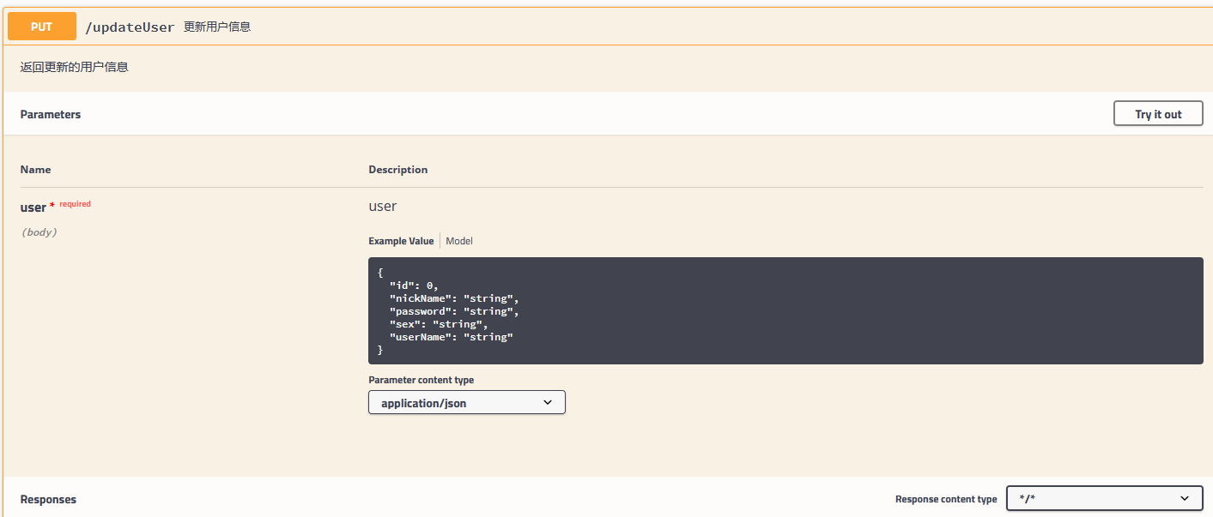The height and width of the screenshot is (517, 1213).
Task: Click the */* dropdown chevron arrow
Action: [1185, 498]
